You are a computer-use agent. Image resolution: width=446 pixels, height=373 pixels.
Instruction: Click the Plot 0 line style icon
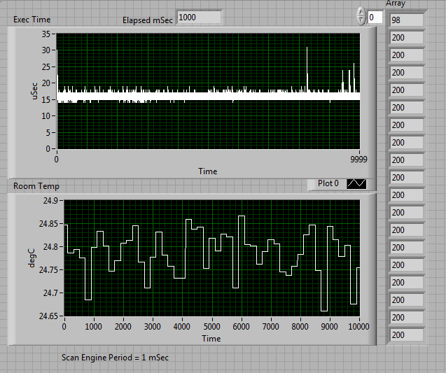356,183
